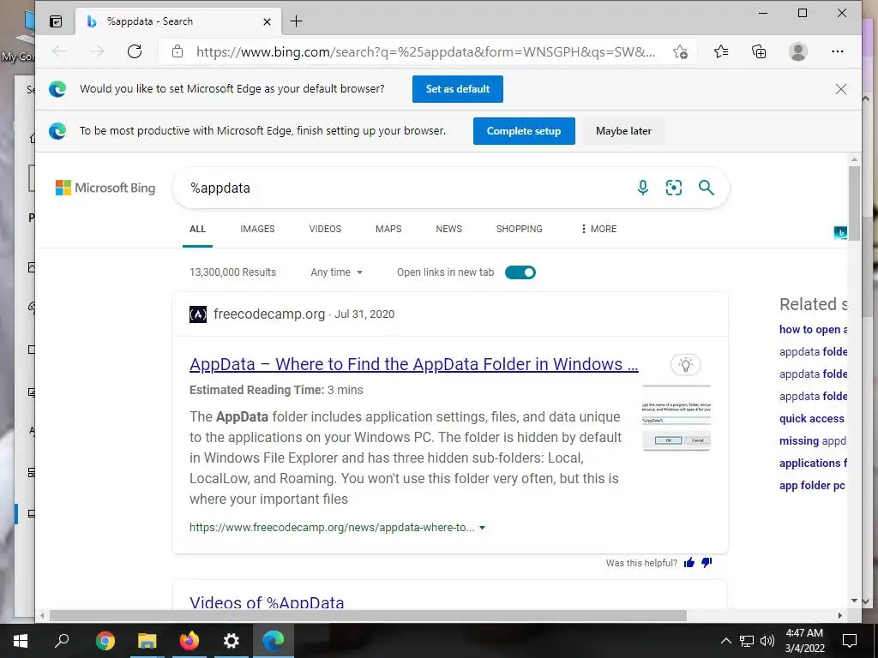This screenshot has height=658, width=878.
Task: Expand the MORE search categories menu
Action: 598,229
